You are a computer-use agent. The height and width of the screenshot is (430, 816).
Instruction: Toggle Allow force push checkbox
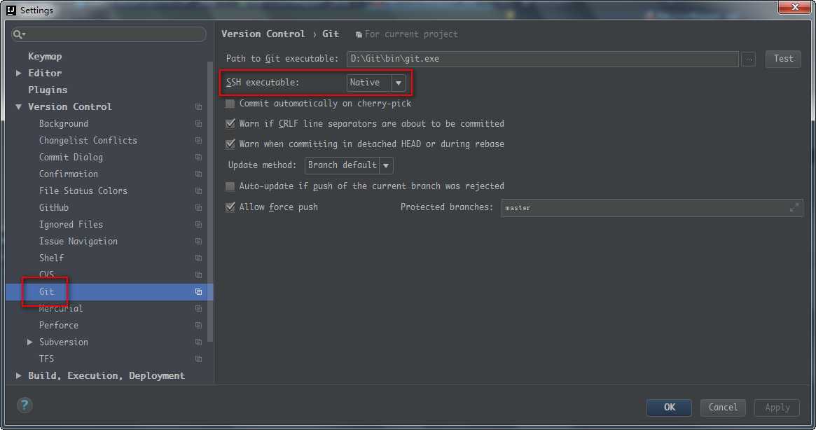(230, 207)
